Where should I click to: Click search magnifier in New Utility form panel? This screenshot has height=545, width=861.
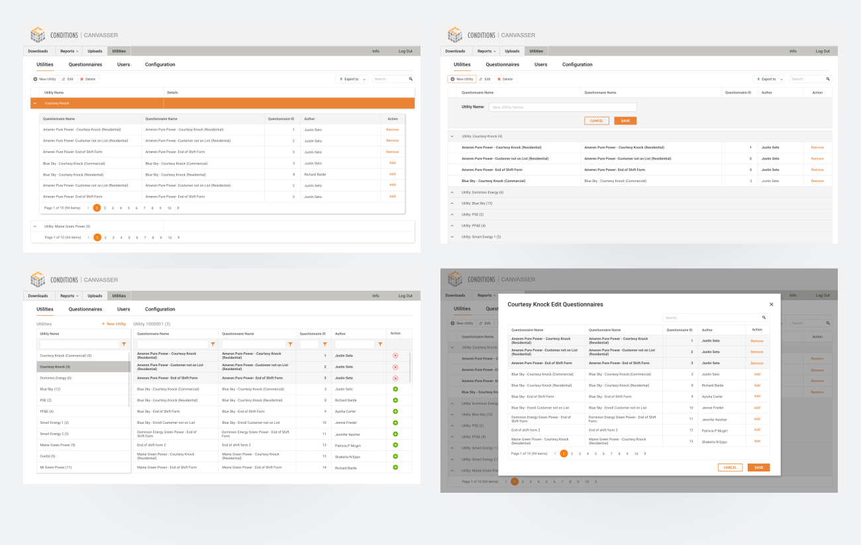pos(828,79)
